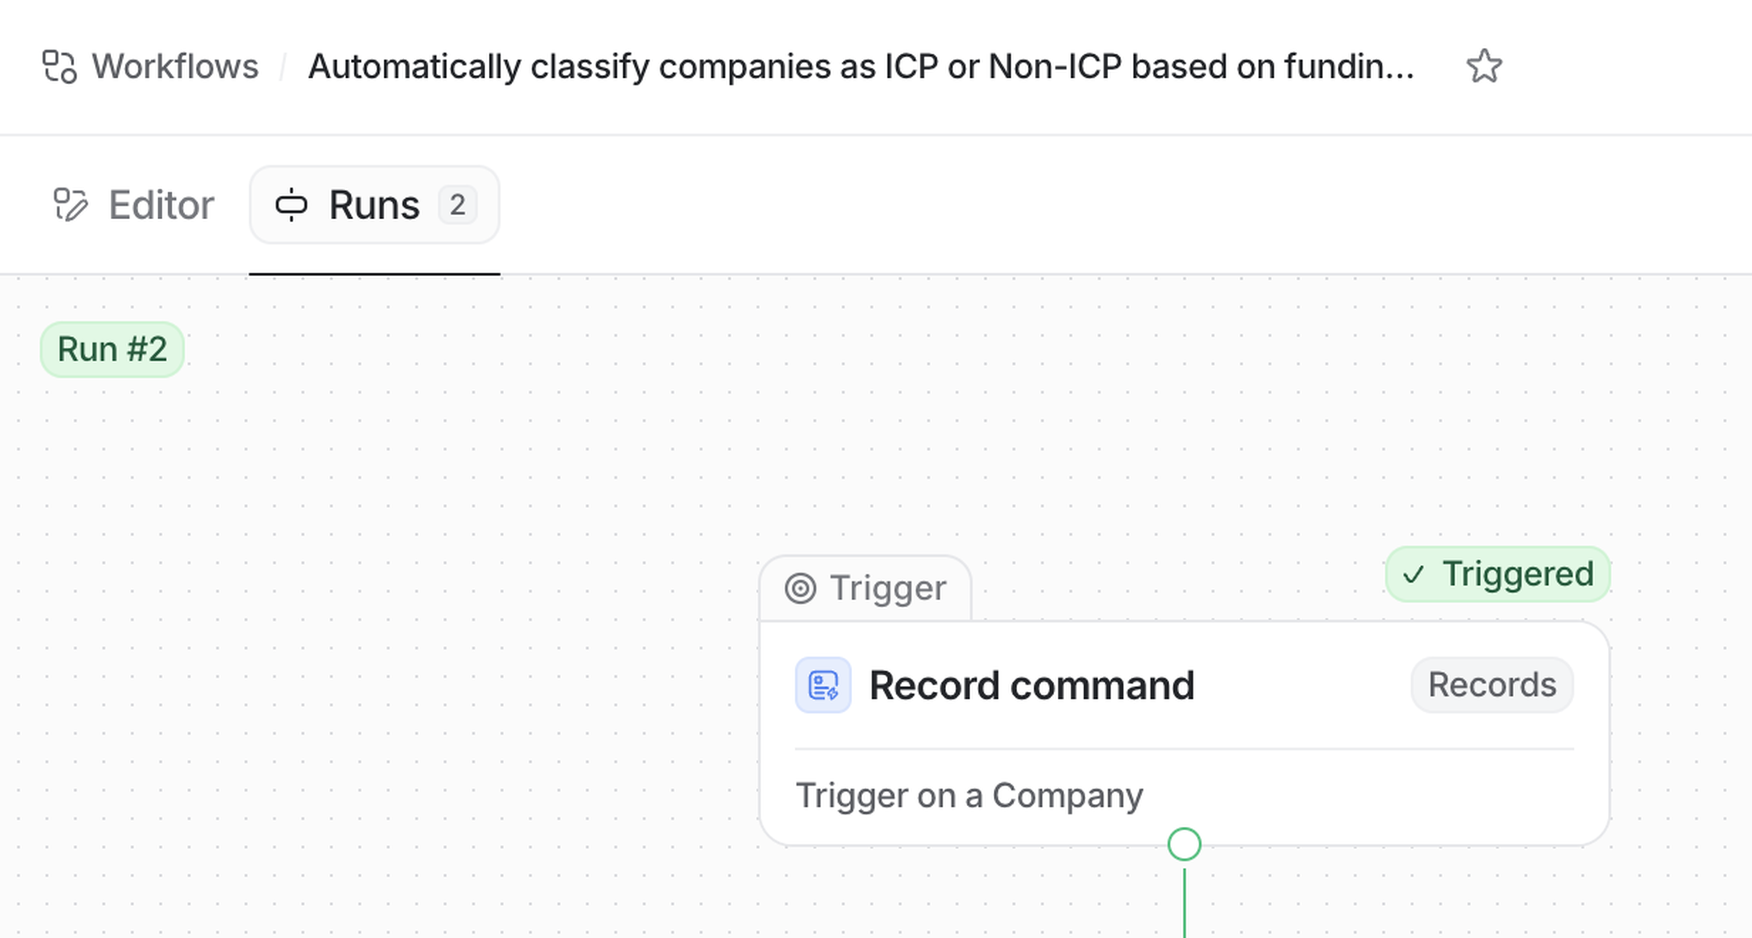This screenshot has height=938, width=1752.
Task: Favorite this workflow with the star icon
Action: (x=1483, y=67)
